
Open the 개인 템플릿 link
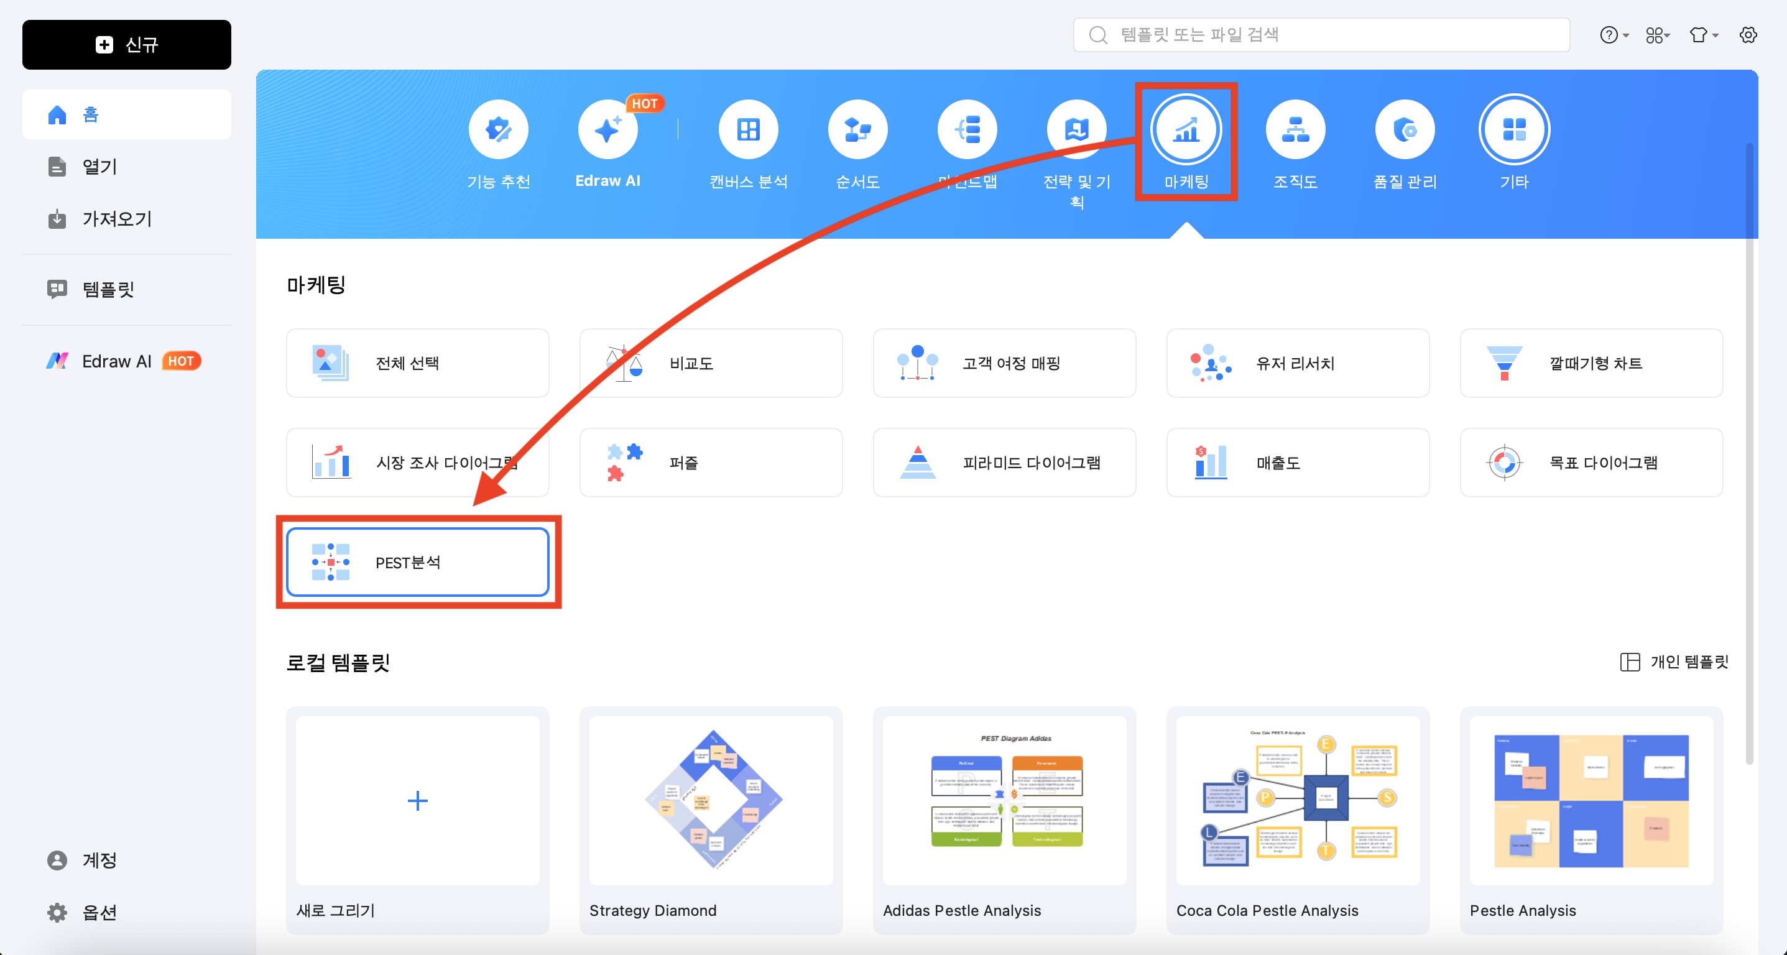point(1674,662)
